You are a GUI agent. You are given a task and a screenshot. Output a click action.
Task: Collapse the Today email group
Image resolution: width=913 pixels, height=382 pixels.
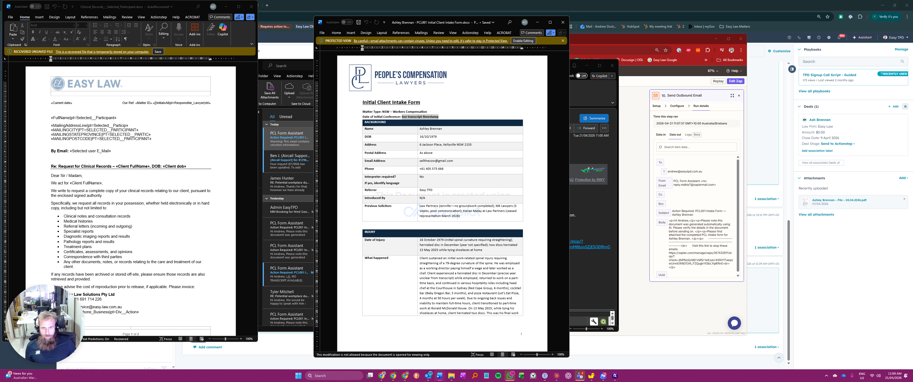(266, 124)
